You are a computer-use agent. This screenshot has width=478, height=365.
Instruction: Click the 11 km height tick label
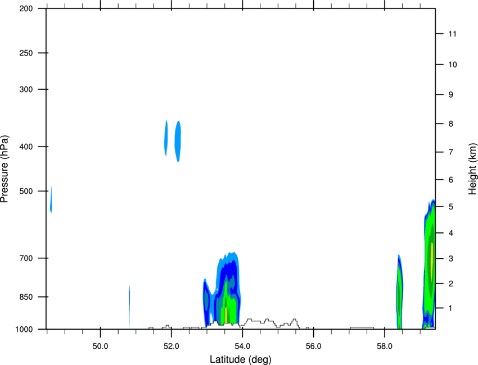(452, 34)
